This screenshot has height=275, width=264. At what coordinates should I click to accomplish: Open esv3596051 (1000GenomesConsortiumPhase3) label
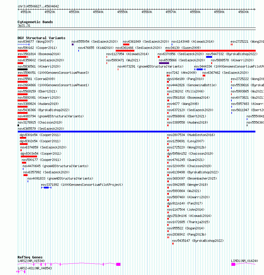[53, 73]
